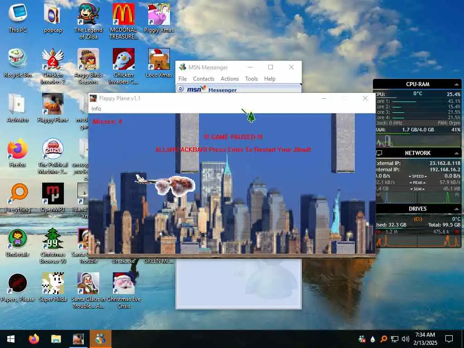Open the Windows Start menu
The image size is (464, 348).
pyautogui.click(x=11, y=339)
